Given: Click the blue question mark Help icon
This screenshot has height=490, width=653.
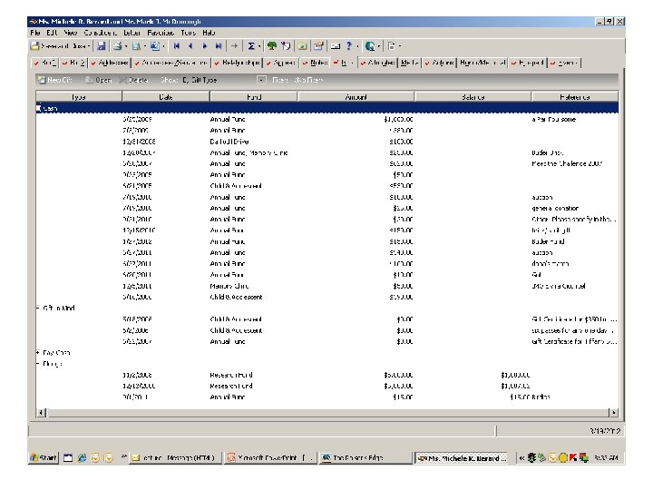Looking at the screenshot, I should [349, 46].
